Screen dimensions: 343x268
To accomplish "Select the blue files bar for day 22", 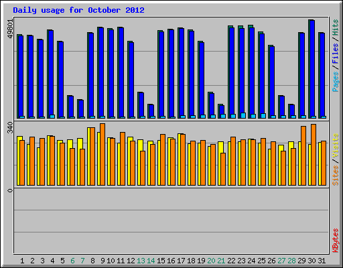I will click(232, 73).
